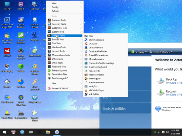182x136 pixels.
Task: Expand the Password Tools submenu
Action: 65,67
